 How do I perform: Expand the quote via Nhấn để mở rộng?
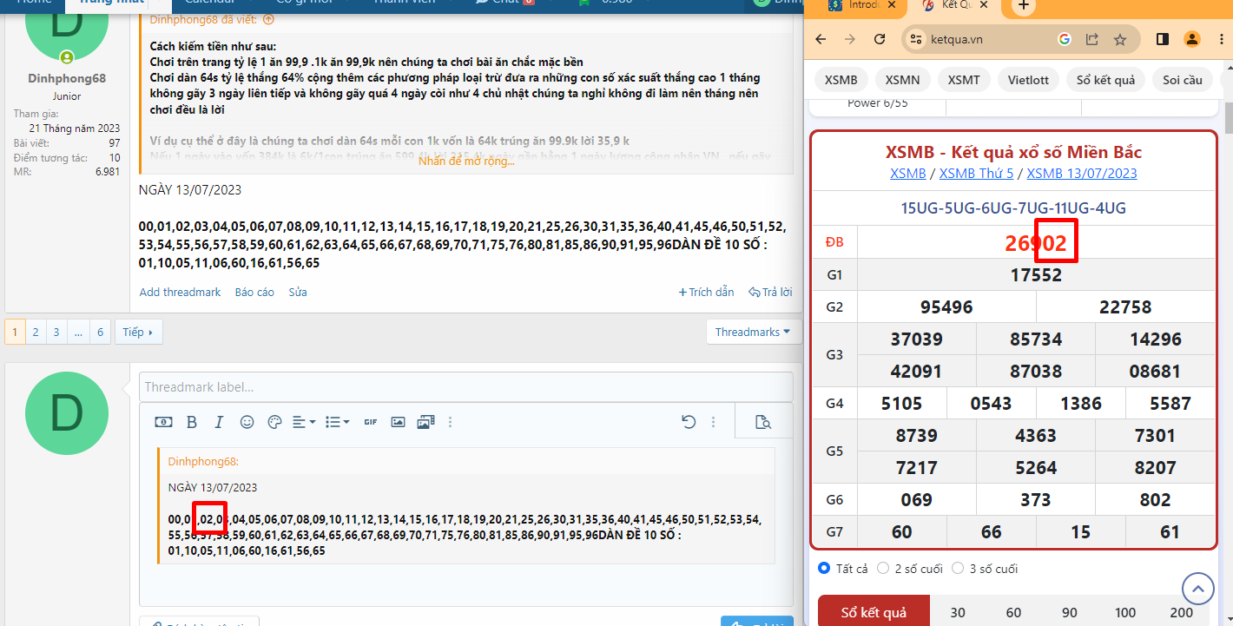tap(466, 161)
